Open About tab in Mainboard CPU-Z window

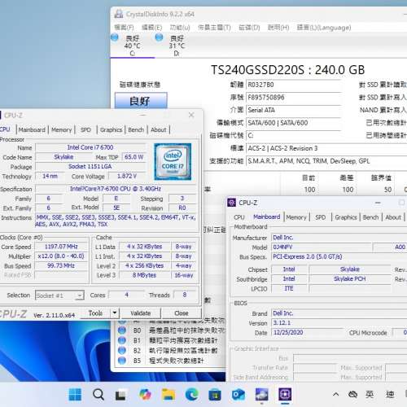393,217
